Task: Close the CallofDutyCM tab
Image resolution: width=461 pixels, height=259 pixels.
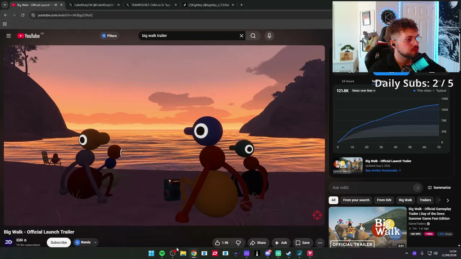Action: click(x=118, y=5)
